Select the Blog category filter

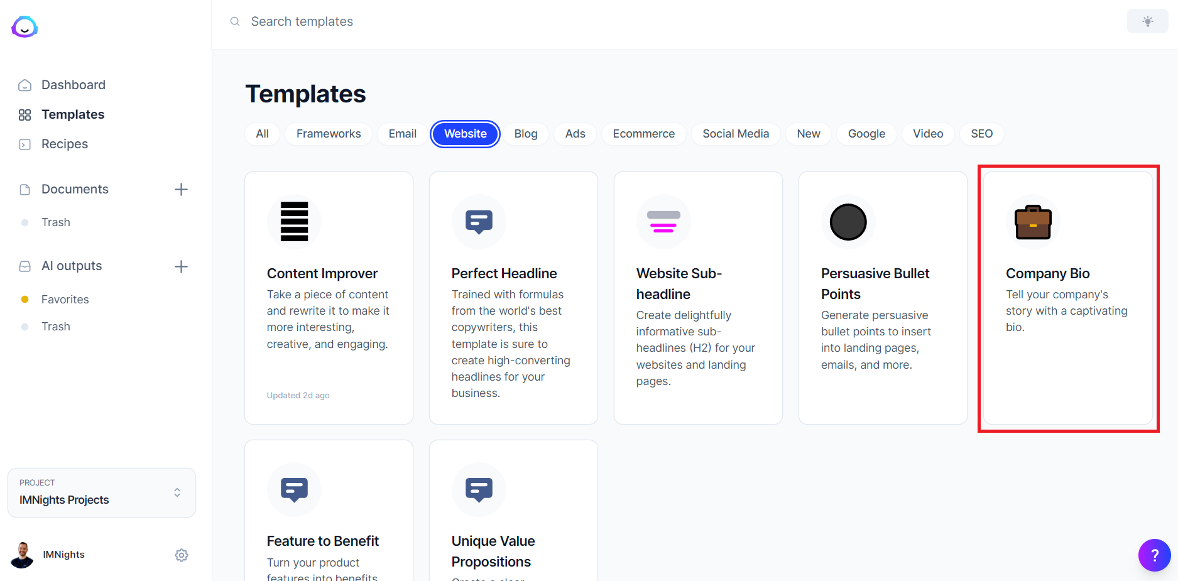click(526, 134)
